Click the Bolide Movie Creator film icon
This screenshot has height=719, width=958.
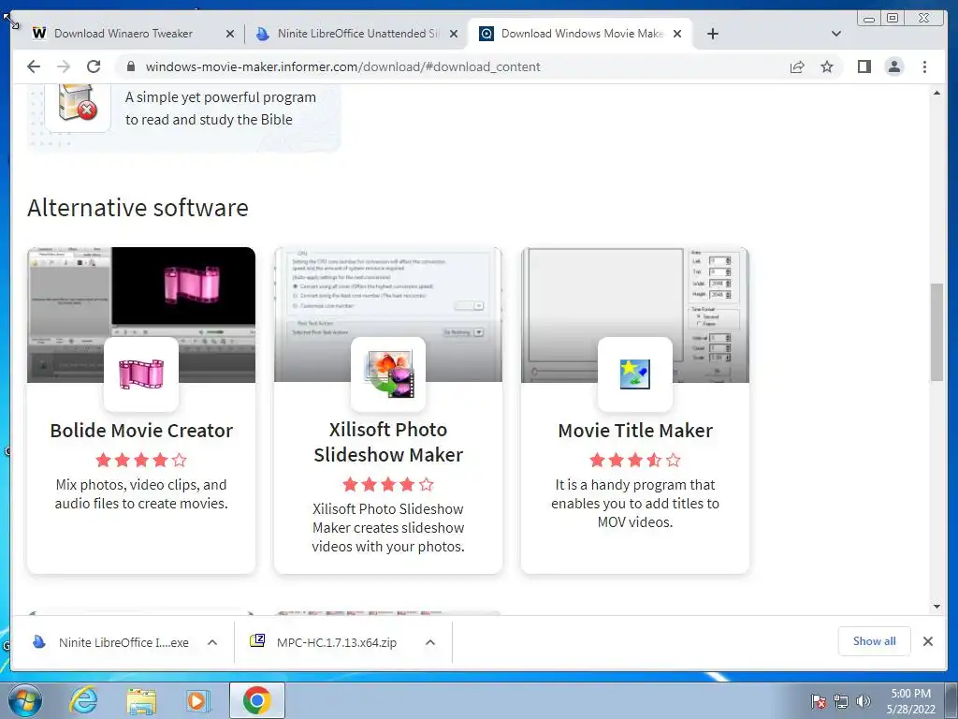pyautogui.click(x=141, y=374)
